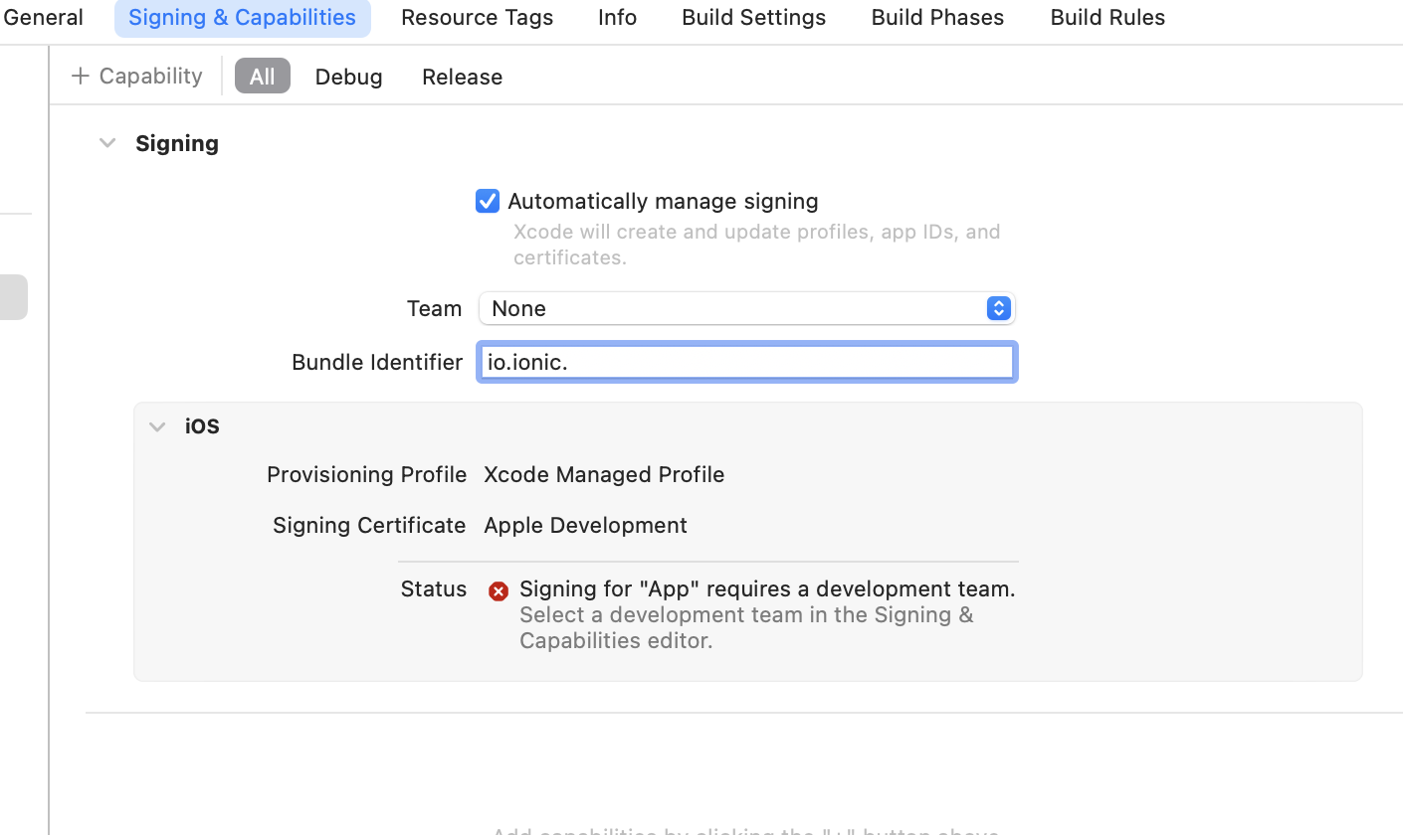The image size is (1403, 835).
Task: Go to the Info tab
Action: pos(617,17)
